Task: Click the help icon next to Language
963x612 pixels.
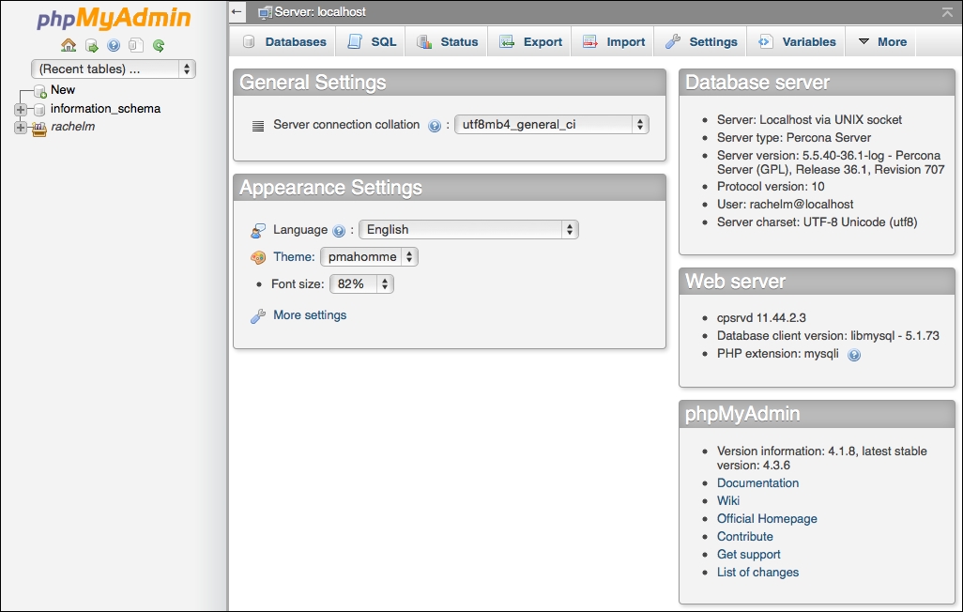Action: (x=339, y=231)
